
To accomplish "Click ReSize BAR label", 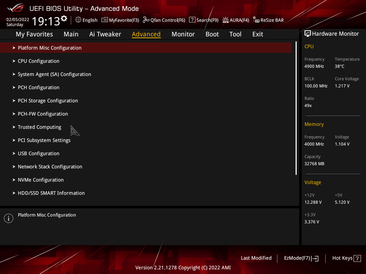I will (x=272, y=20).
